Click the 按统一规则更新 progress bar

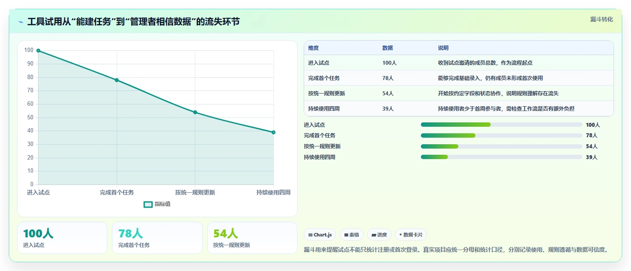501,146
